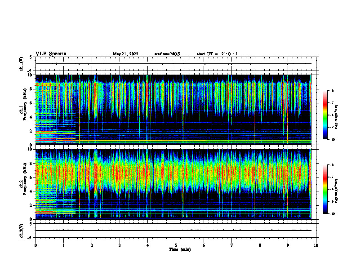Click the "ch.1(V)" axis label
This screenshot has height=275, width=356.
[x=21, y=64]
